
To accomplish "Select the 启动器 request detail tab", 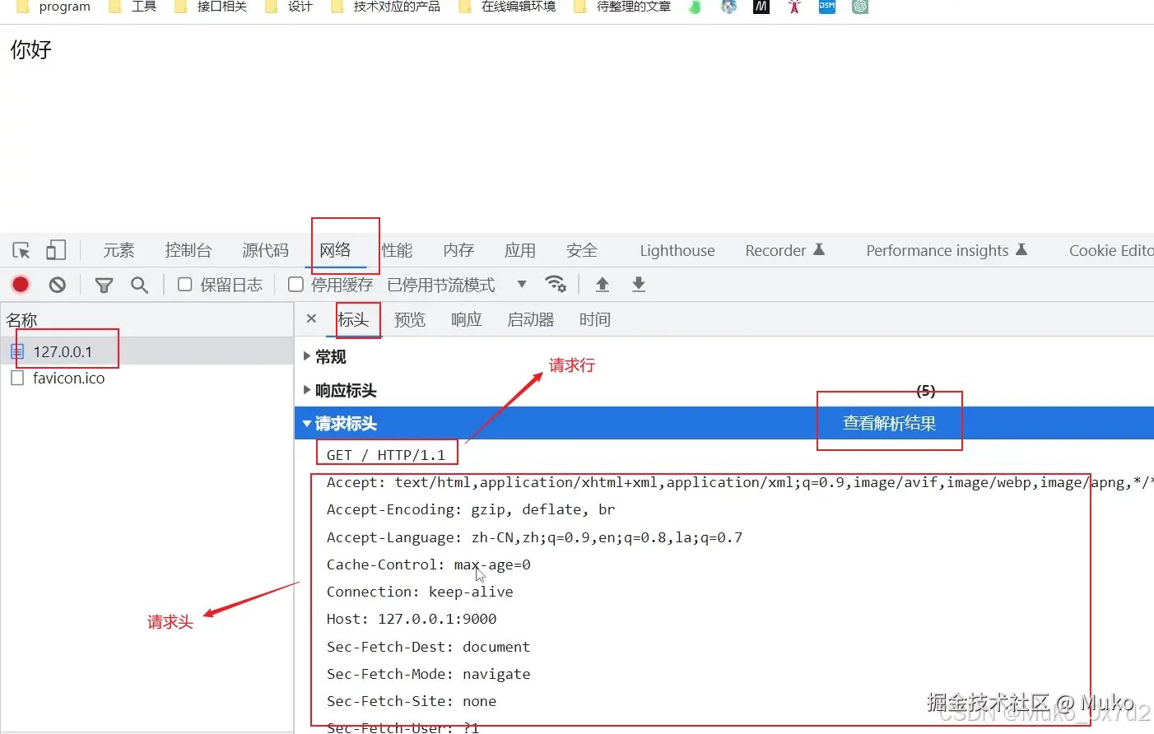I will (x=531, y=319).
